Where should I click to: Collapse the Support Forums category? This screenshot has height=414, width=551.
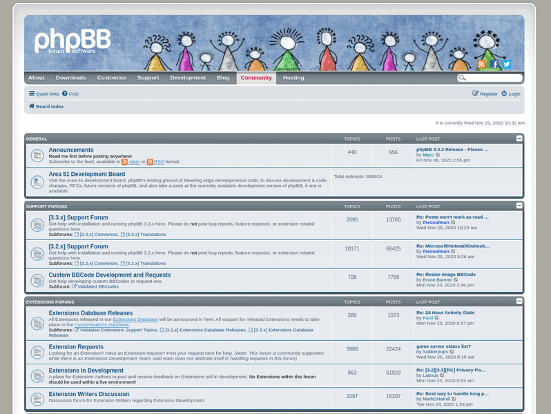tap(519, 206)
